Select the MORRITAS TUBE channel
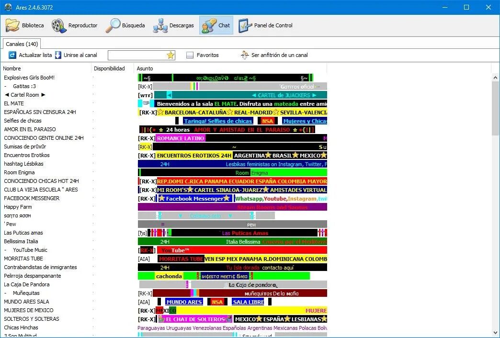 pyautogui.click(x=23, y=258)
